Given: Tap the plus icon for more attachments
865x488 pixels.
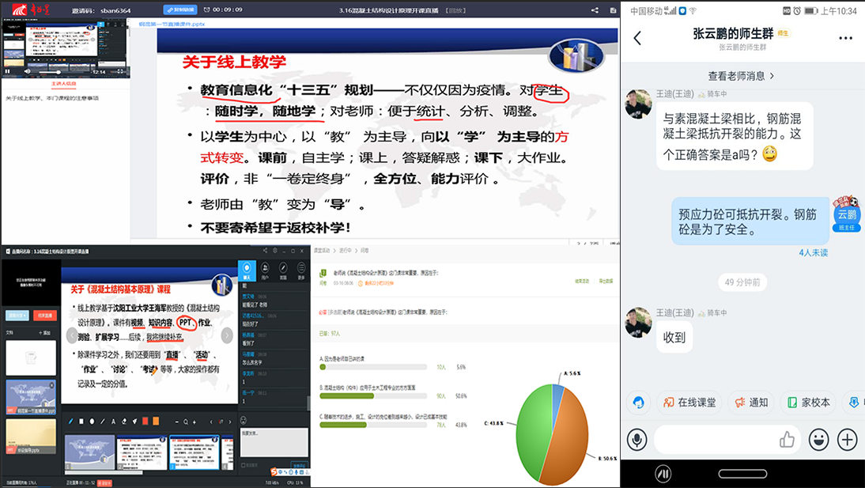Looking at the screenshot, I should tap(847, 440).
